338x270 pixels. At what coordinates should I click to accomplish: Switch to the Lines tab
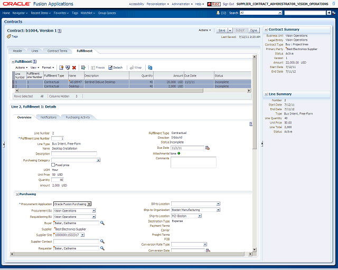click(35, 51)
